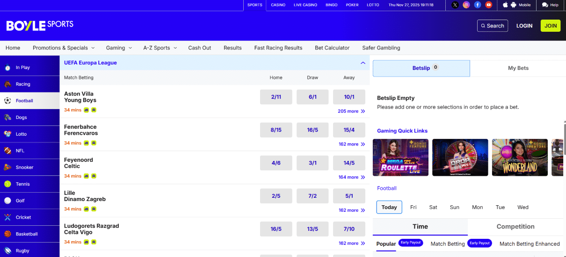Select the Sat date filter
The height and width of the screenshot is (257, 566).
click(x=434, y=208)
